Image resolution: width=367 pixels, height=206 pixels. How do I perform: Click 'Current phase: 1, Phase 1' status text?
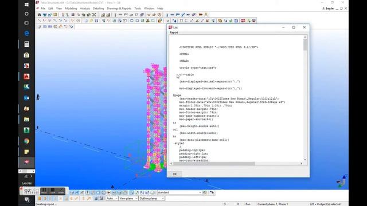click(273, 204)
